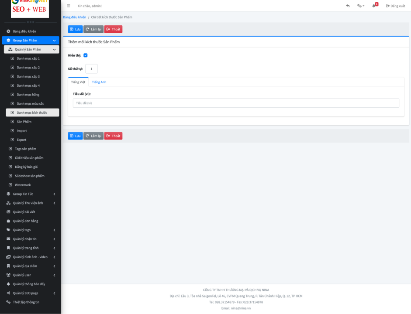Image resolution: width=411 pixels, height=314 pixels.
Task: Open Danh mục màu sắc
Action: click(x=32, y=104)
